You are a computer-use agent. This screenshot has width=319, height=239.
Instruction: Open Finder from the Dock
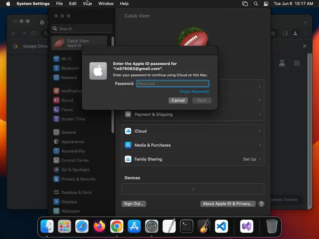click(x=47, y=227)
